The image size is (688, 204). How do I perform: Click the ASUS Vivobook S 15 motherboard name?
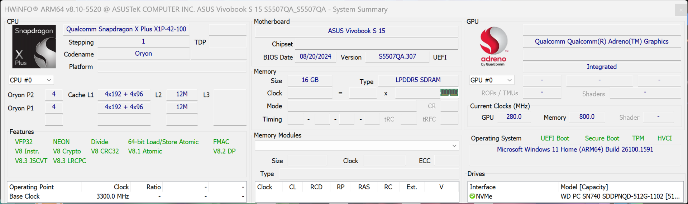point(356,31)
